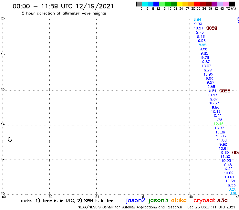Pick the lavender swatch in the color bar
Screen dimensions: 239x210
(220, 4)
